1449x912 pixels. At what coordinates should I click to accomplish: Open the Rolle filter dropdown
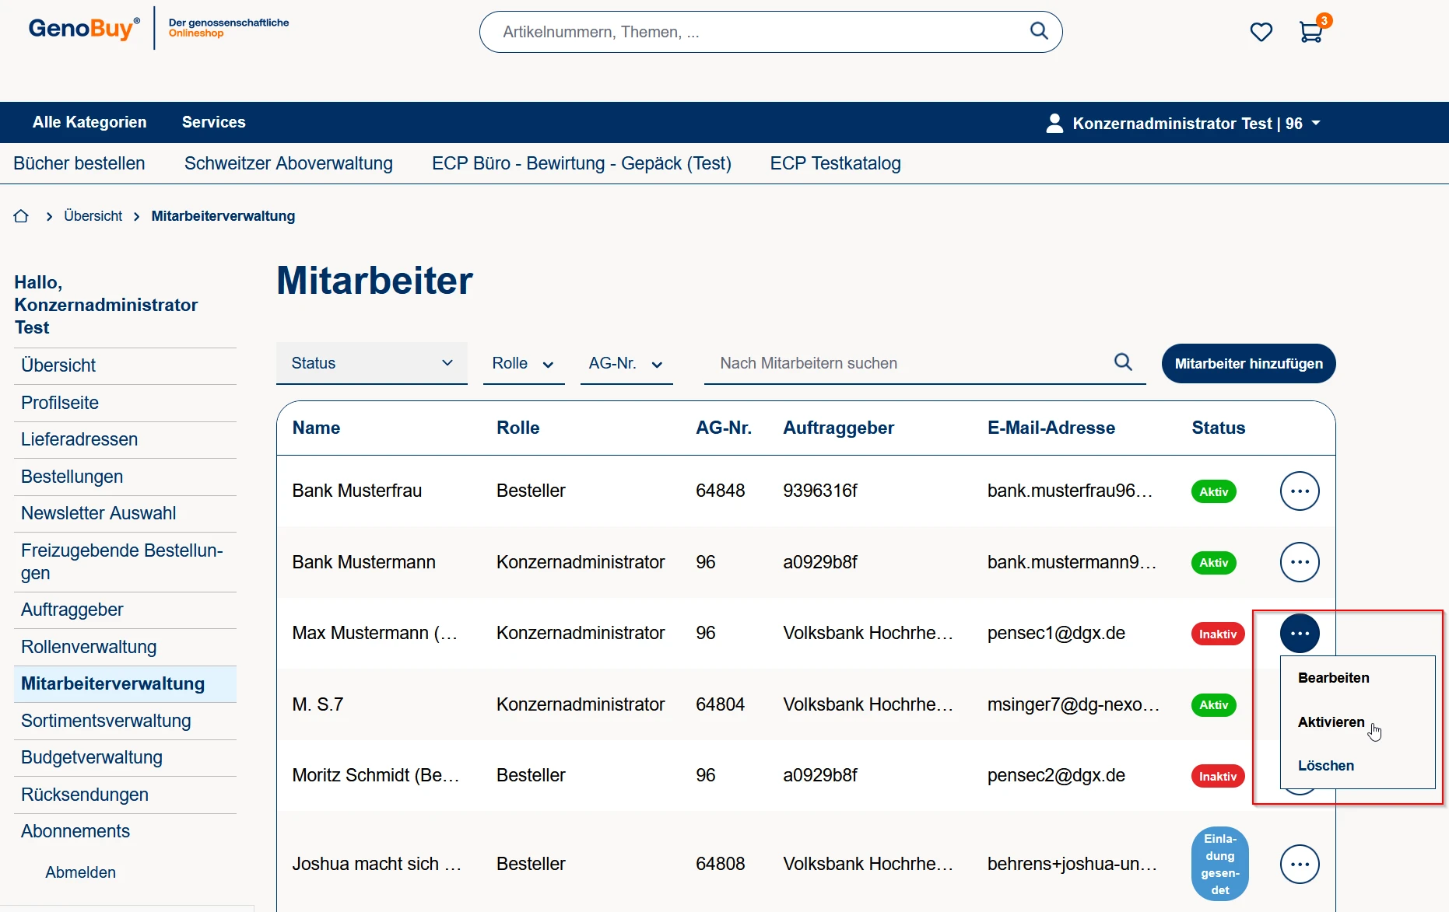pos(523,364)
